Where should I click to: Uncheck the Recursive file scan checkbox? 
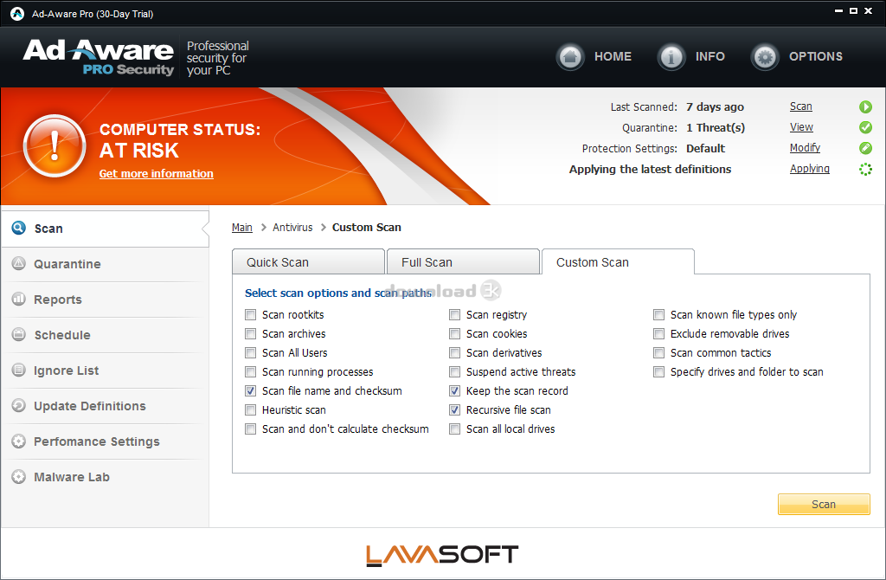(454, 409)
